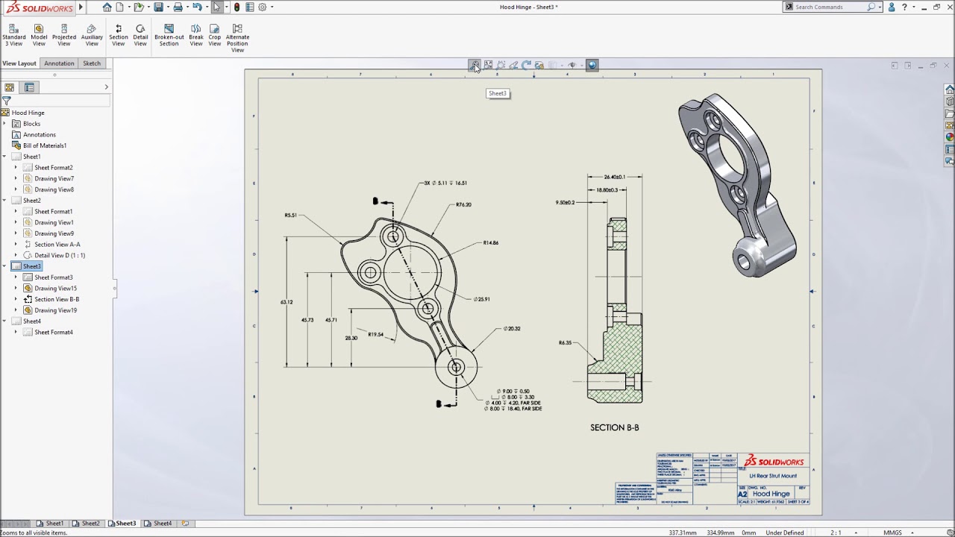Image resolution: width=955 pixels, height=537 pixels.
Task: Click the Crop View tool
Action: pos(215,34)
